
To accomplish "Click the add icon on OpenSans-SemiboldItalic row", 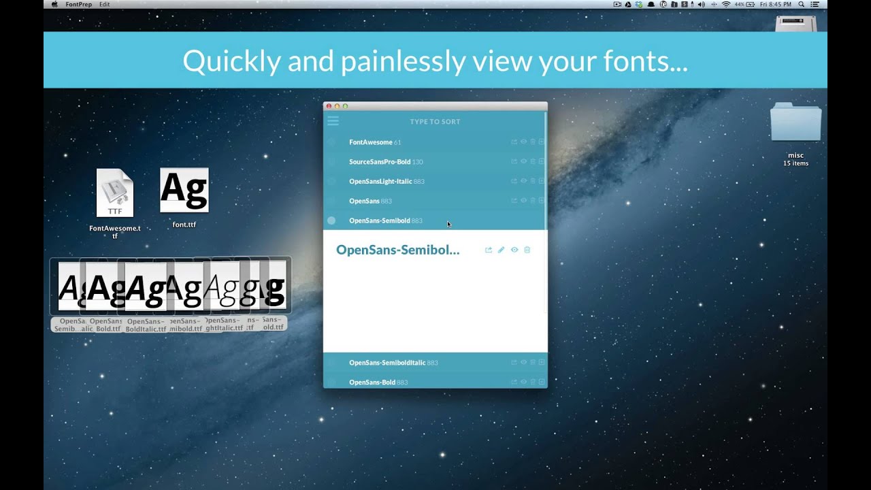I will [542, 362].
